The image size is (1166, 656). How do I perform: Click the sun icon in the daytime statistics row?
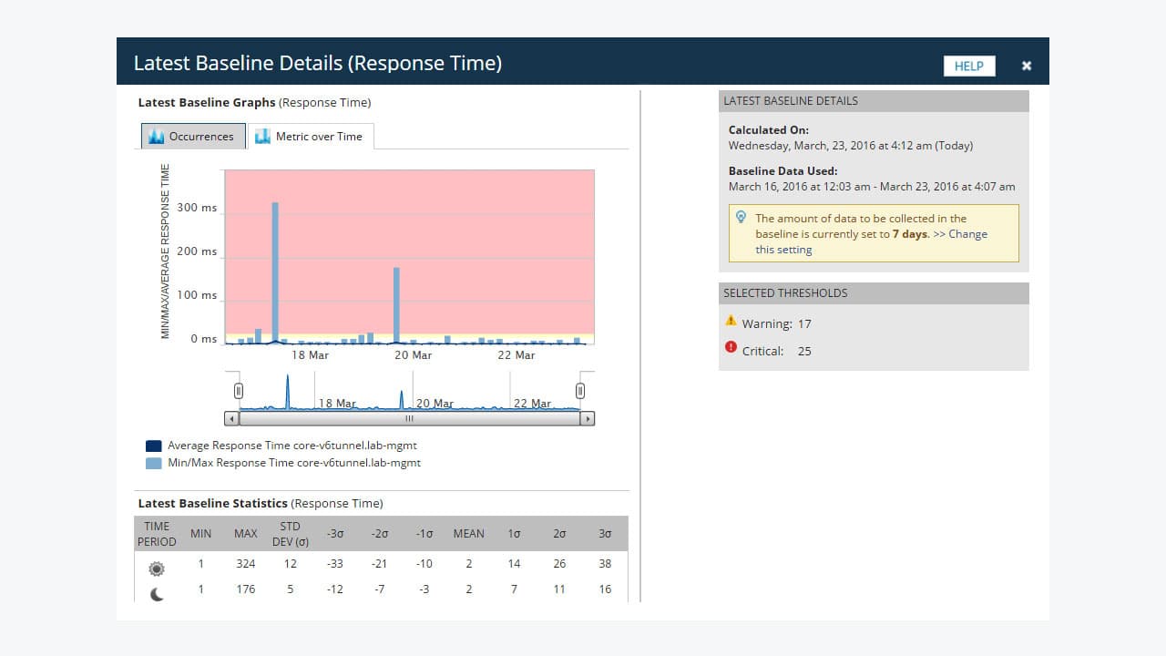click(x=156, y=568)
